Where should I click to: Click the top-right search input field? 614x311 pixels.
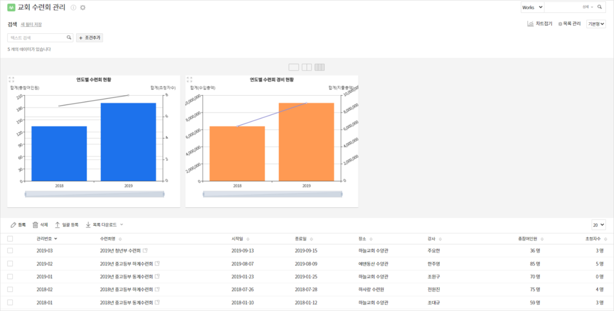tap(562, 7)
